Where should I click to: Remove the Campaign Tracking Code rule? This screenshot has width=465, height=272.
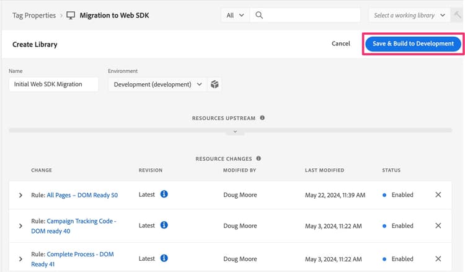click(438, 226)
